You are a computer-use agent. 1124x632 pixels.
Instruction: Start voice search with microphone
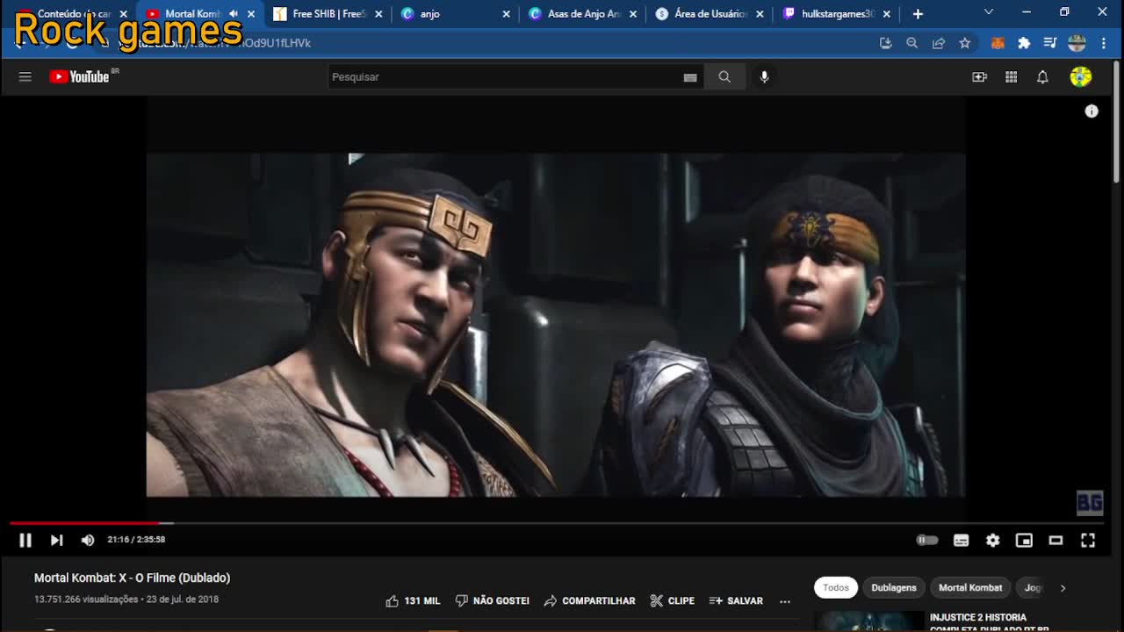pyautogui.click(x=764, y=77)
